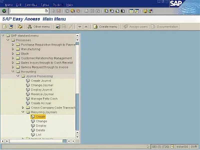Collapse the SAP standard menu node

[x=3, y=35]
